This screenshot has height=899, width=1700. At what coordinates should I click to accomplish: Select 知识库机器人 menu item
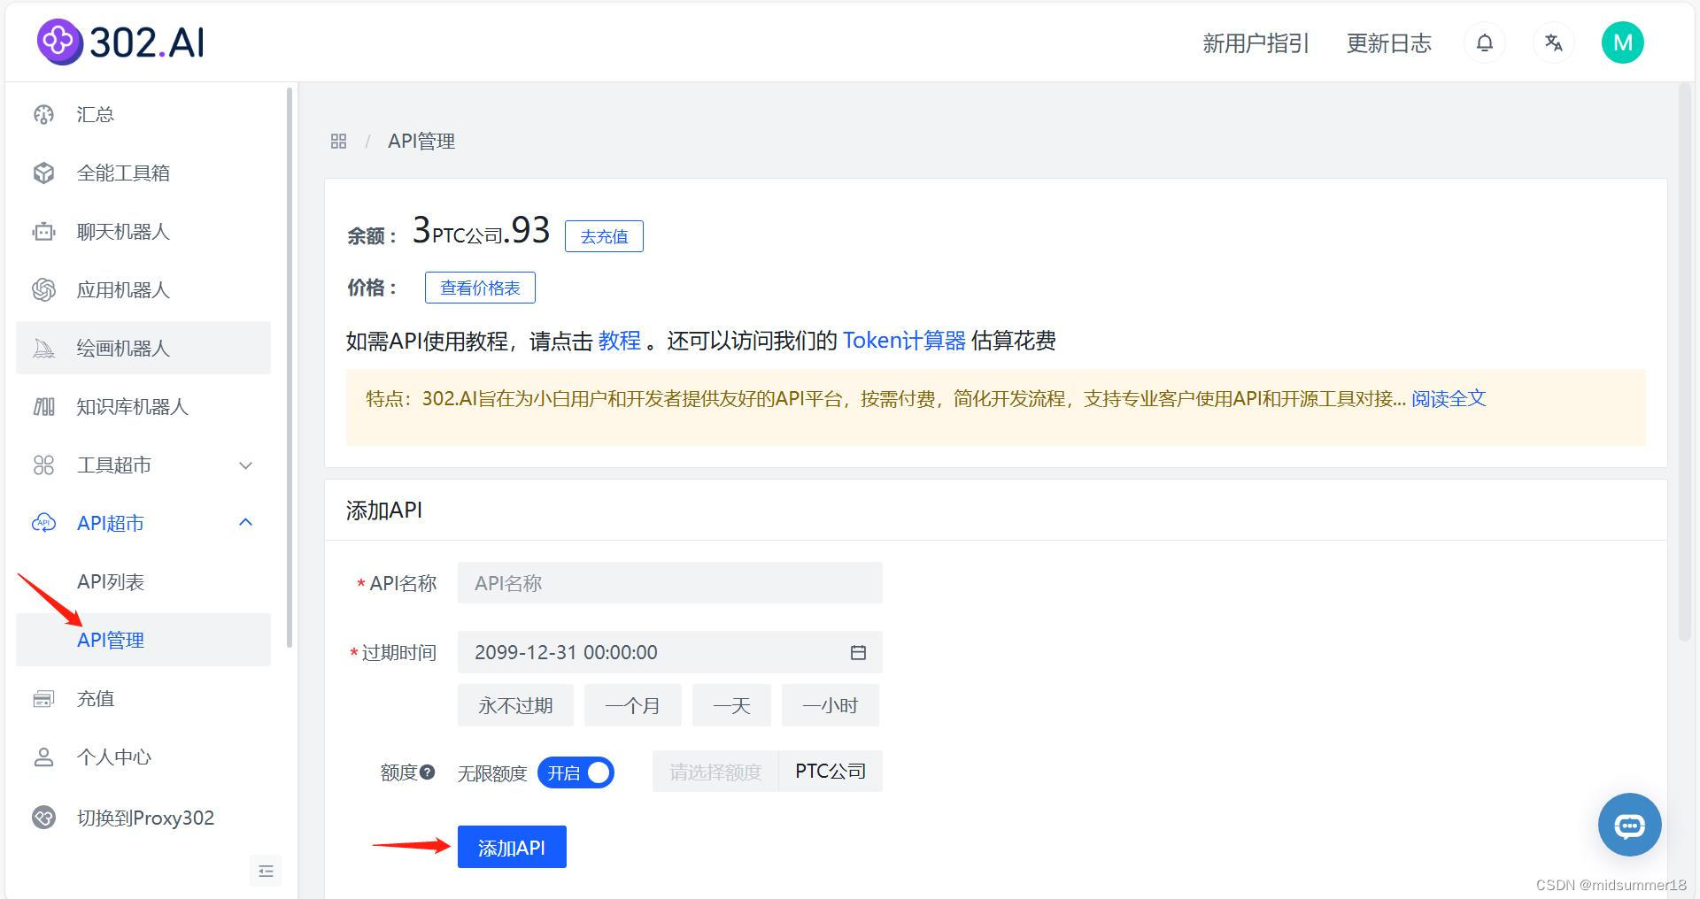(x=143, y=406)
